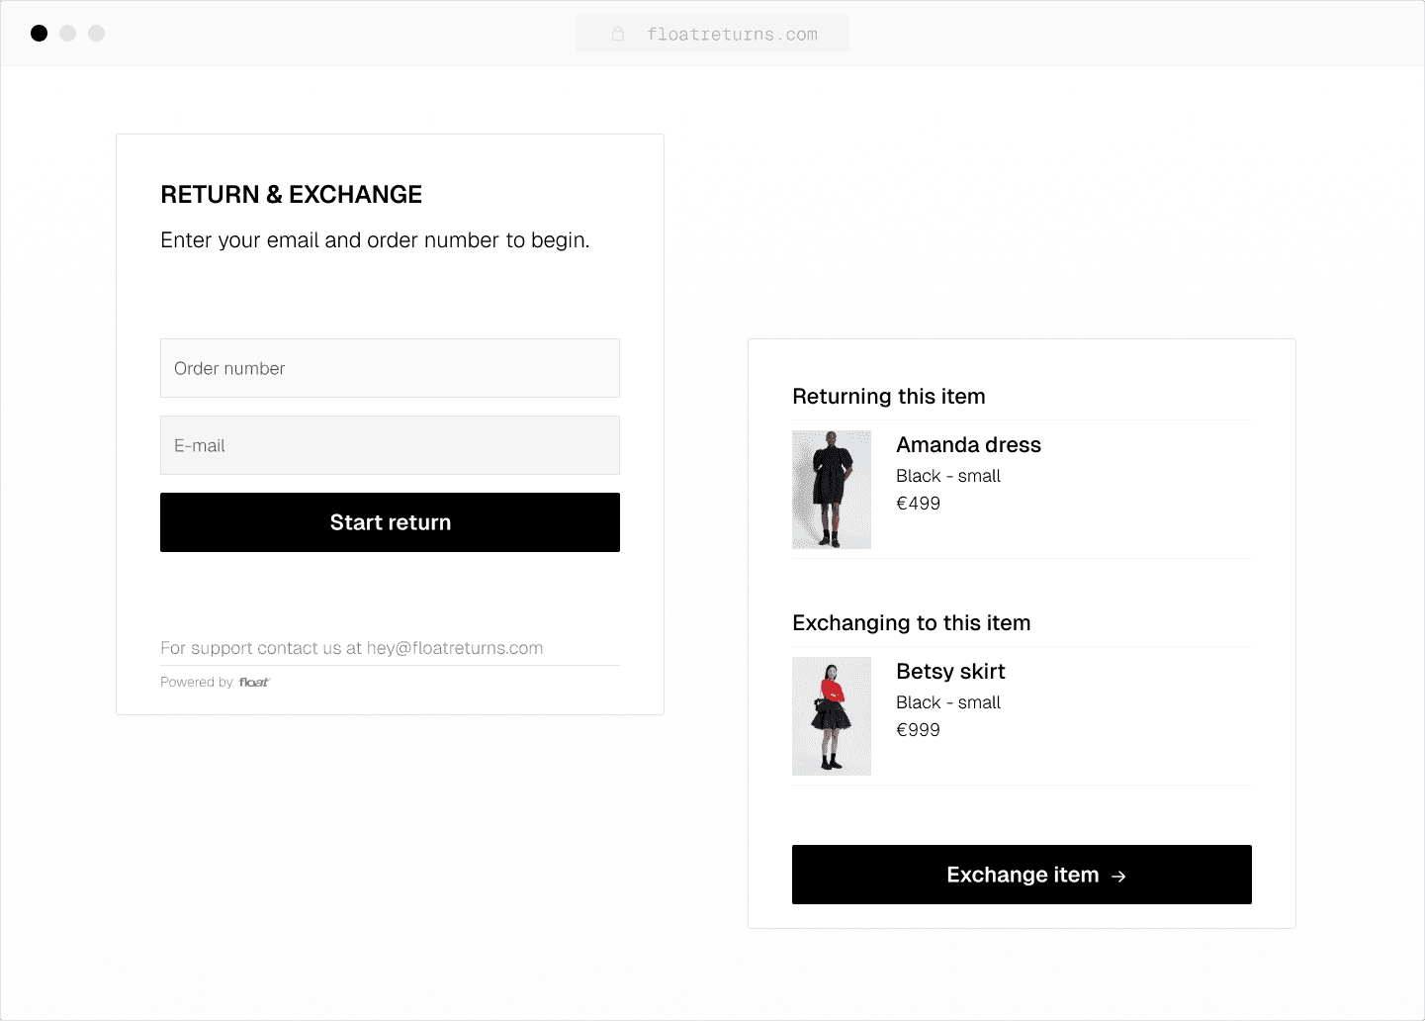Click the Betsy skirt product title
1425x1021 pixels.
tap(950, 672)
